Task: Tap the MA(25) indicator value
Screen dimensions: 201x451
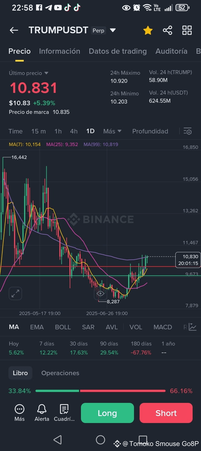Action: click(62, 144)
